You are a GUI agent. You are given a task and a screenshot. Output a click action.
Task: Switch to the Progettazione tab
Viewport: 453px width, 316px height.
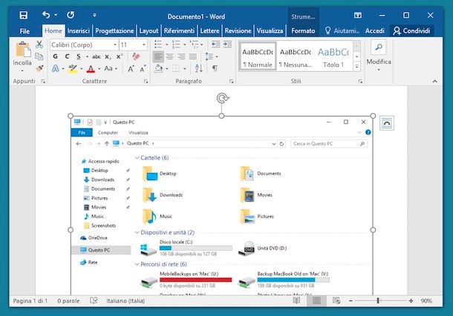[x=114, y=31]
